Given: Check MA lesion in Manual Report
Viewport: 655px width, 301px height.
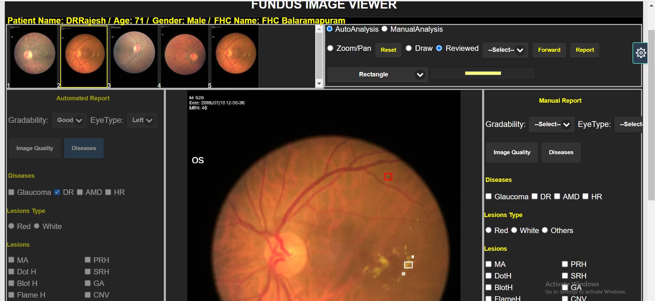Looking at the screenshot, I should coord(489,264).
